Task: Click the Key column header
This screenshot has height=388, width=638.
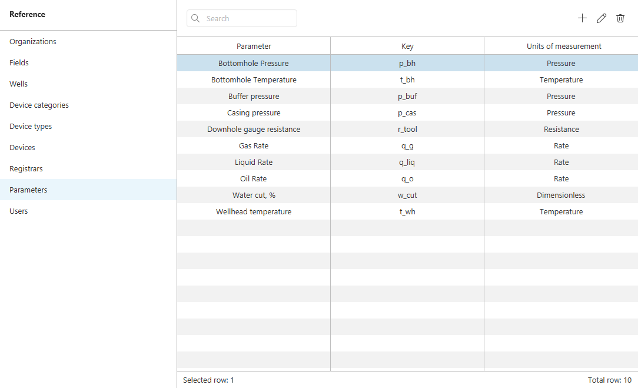Action: point(407,46)
